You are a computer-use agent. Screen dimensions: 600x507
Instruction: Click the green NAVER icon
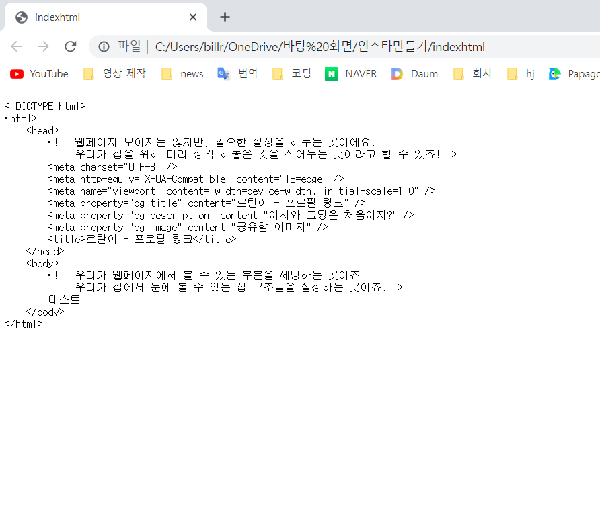click(332, 74)
